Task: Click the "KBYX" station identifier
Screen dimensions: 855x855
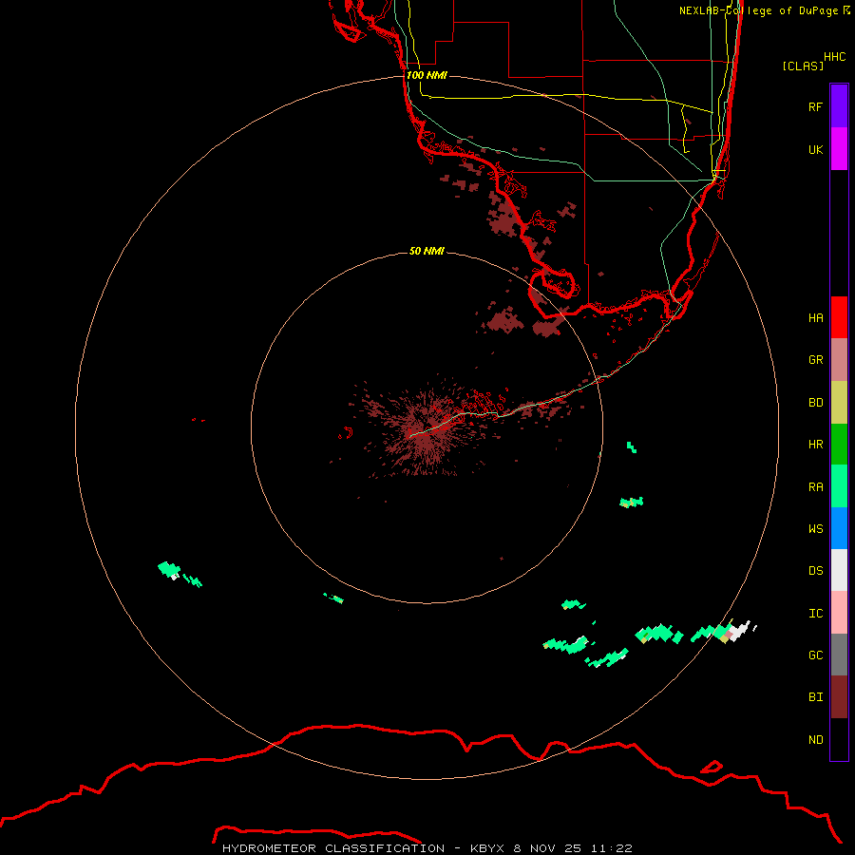Action: [487, 848]
